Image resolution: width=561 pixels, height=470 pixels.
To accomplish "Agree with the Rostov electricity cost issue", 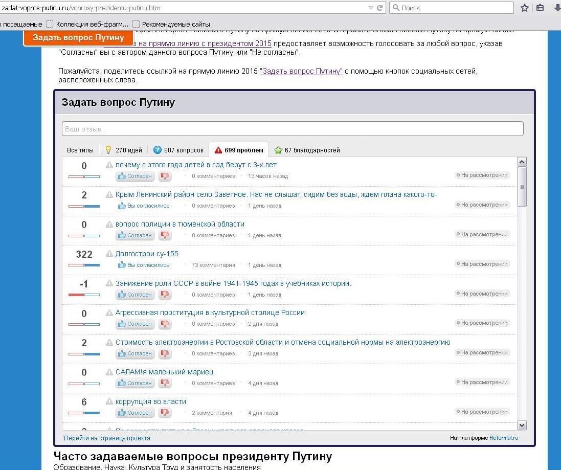I will pyautogui.click(x=135, y=354).
